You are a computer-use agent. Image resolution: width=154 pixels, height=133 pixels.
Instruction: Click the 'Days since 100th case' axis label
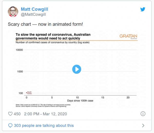80,101
